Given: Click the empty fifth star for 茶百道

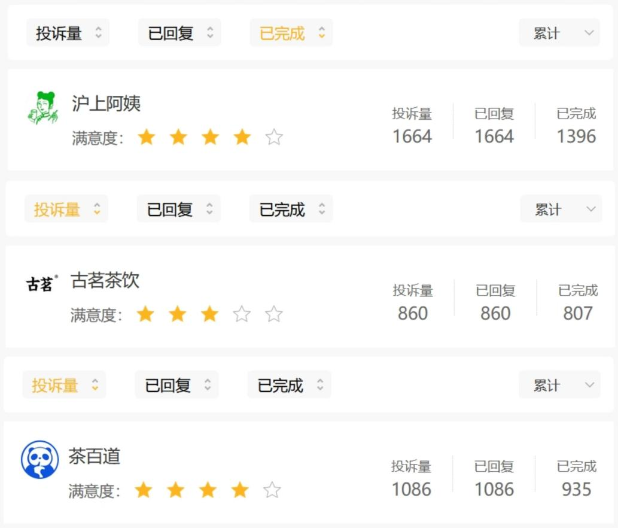Looking at the screenshot, I should [272, 490].
